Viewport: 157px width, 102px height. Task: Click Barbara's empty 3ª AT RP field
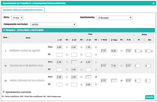pyautogui.click(x=89, y=55)
